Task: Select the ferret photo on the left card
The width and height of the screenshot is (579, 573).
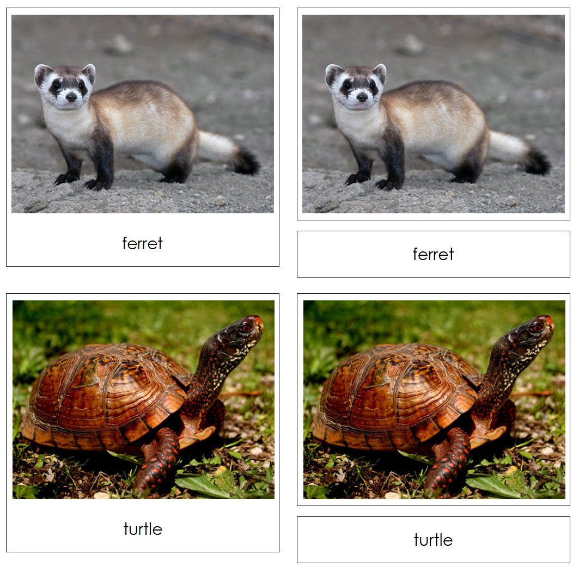Action: tap(143, 114)
